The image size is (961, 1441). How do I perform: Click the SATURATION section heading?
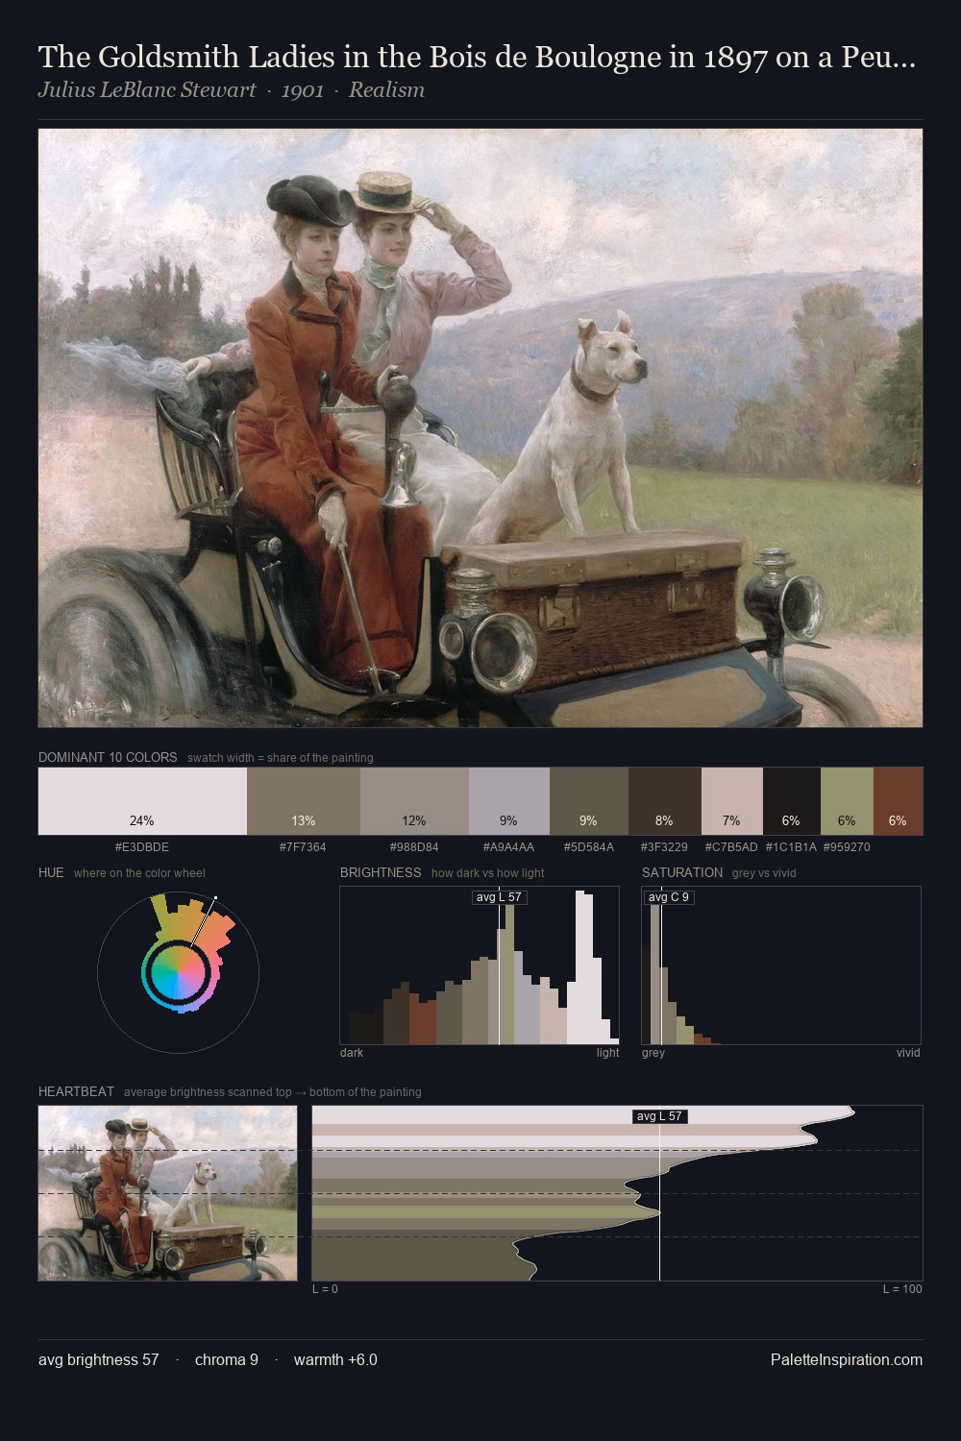pos(682,872)
